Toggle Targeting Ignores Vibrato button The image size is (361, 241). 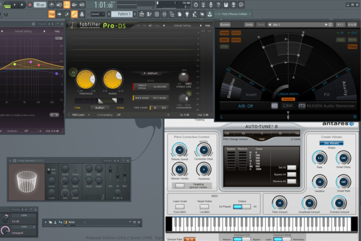click(x=179, y=186)
